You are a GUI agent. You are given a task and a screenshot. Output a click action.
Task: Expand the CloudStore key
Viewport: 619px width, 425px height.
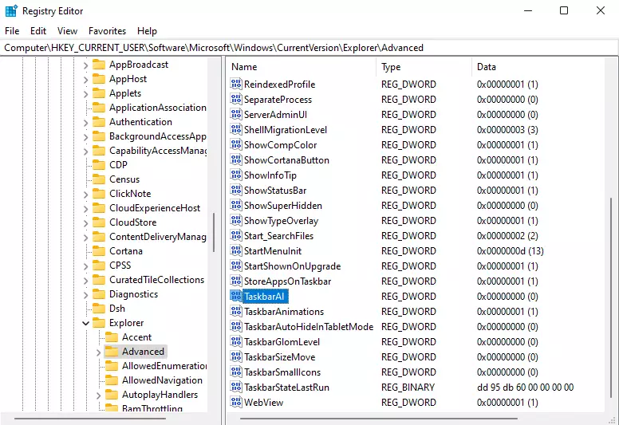click(85, 223)
